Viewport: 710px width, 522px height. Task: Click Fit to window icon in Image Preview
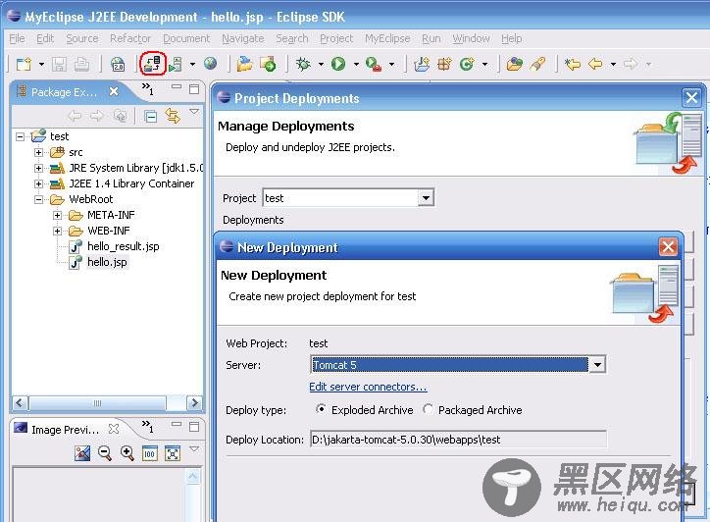pos(173,453)
